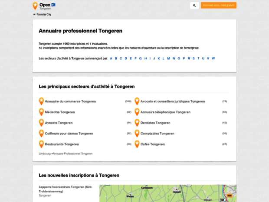
Task: Go to Limbourg breadcrumb link
Action: click(45, 153)
